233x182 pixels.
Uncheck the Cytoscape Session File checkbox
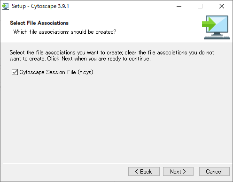pos(15,72)
